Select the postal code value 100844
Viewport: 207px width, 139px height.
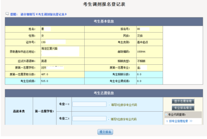pyautogui.click(x=141, y=52)
